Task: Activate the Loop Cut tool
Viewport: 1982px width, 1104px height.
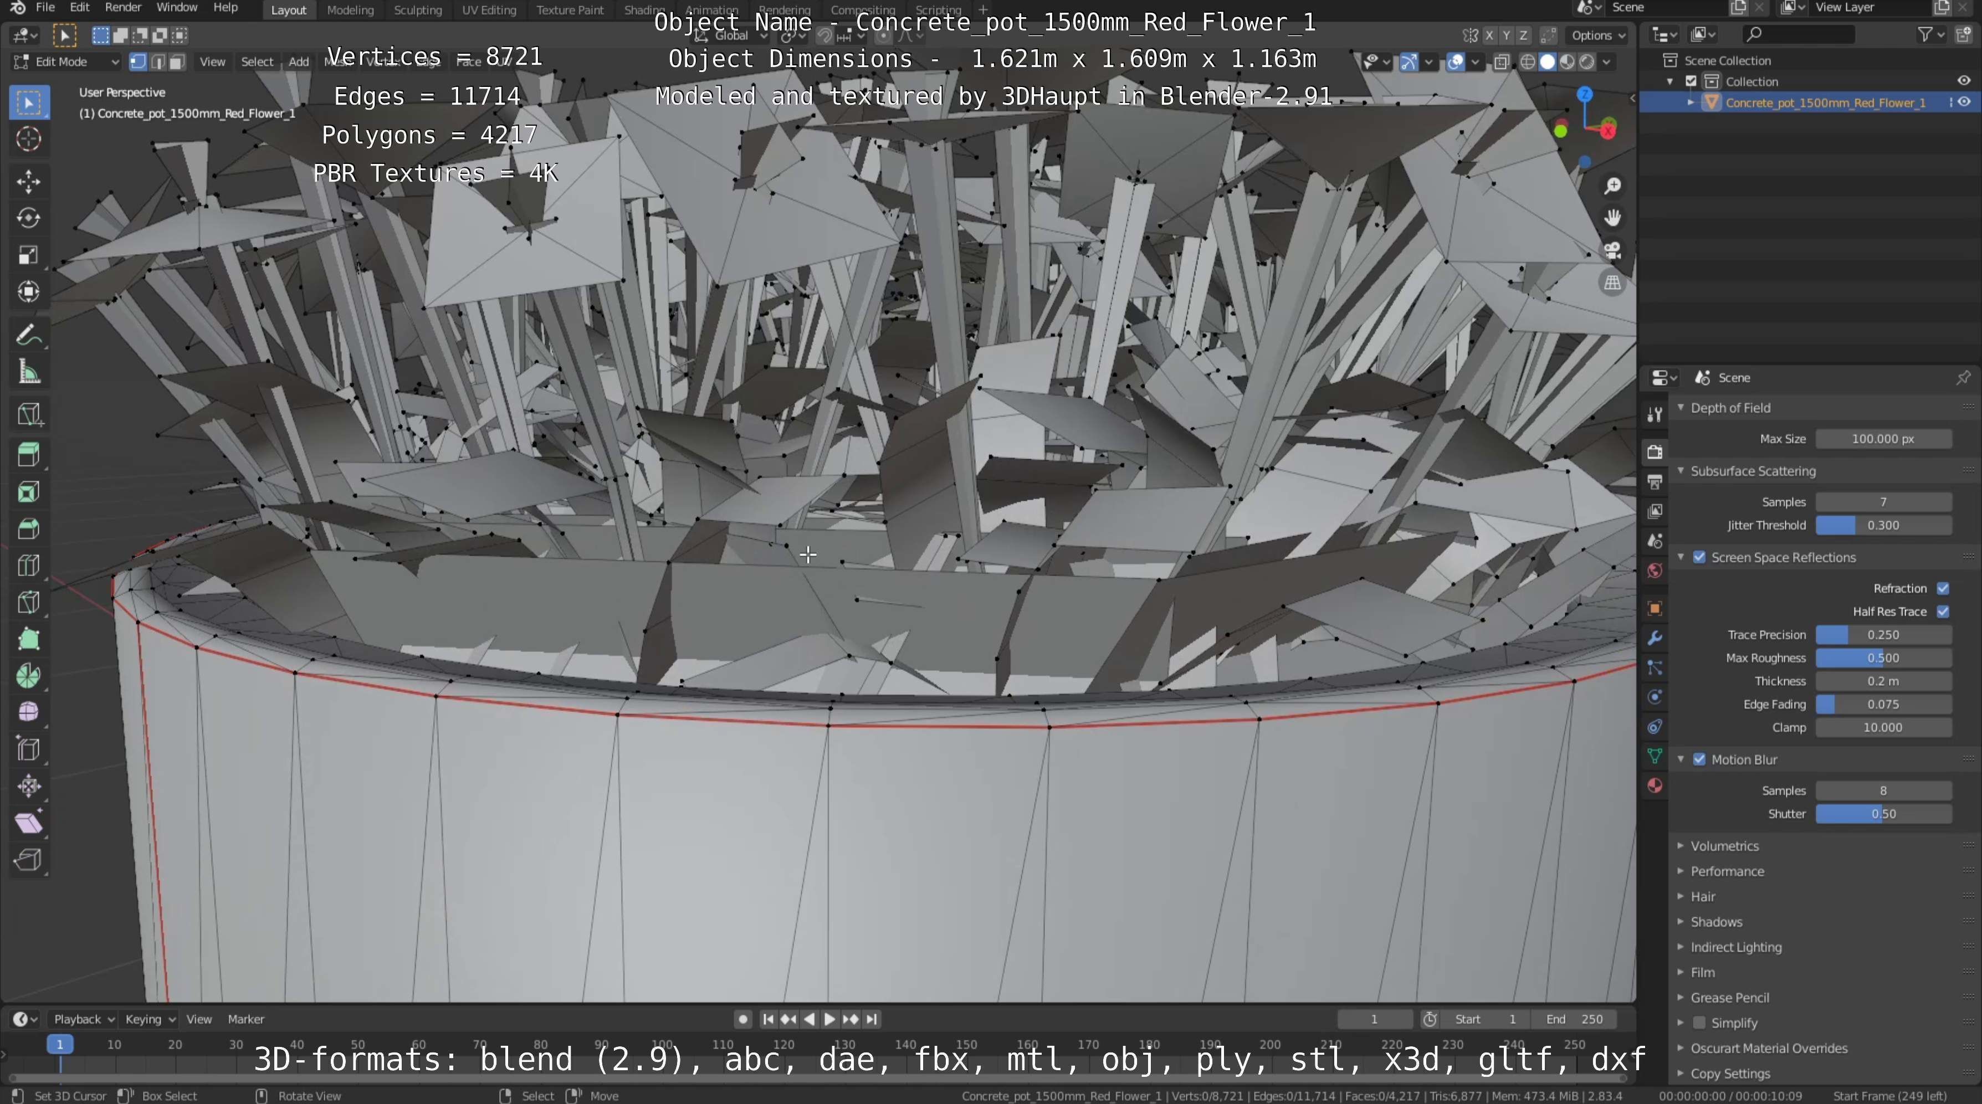Action: coord(29,566)
